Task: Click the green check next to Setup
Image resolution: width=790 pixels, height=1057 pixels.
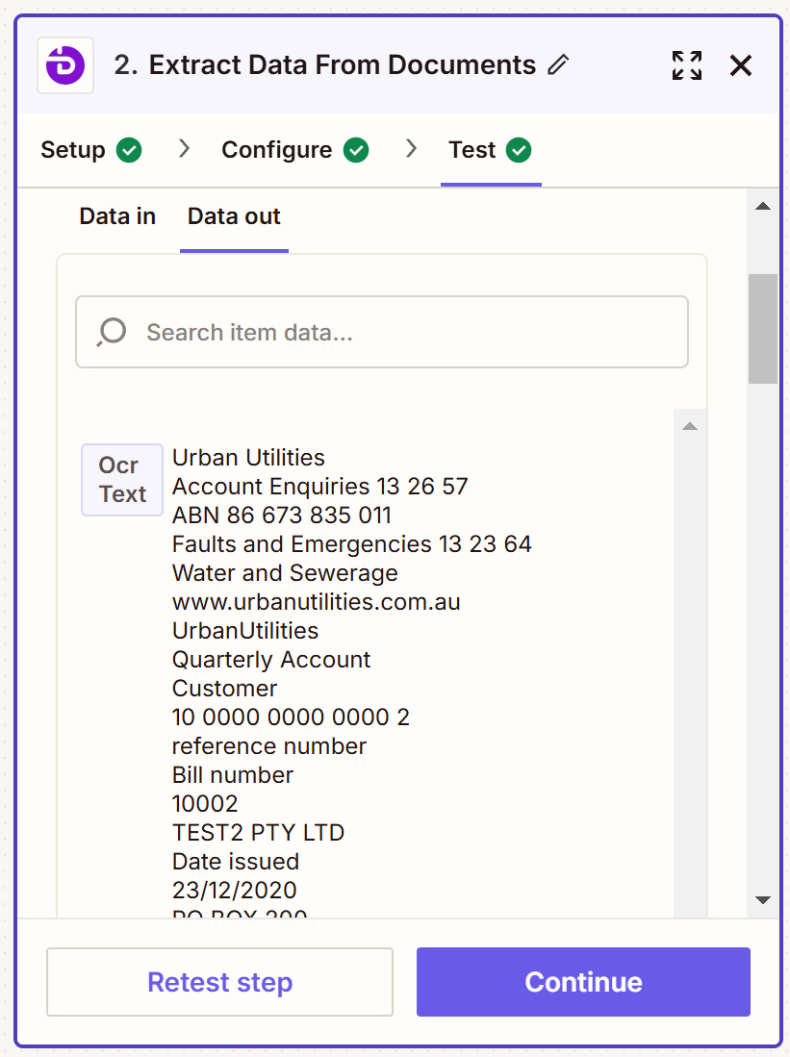Action: [x=129, y=150]
